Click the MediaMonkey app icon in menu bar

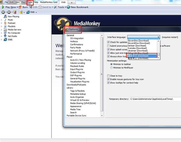click(x=1, y=2)
